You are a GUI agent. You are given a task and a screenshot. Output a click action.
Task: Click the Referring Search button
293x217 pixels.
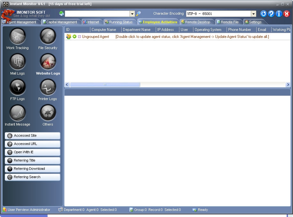(x=32, y=177)
